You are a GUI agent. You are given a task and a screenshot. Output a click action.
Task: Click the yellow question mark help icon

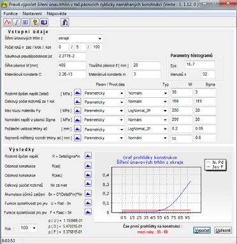pos(35,22)
